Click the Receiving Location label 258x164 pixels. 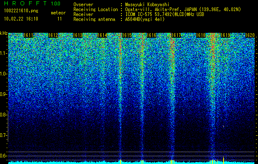[x=96, y=9]
